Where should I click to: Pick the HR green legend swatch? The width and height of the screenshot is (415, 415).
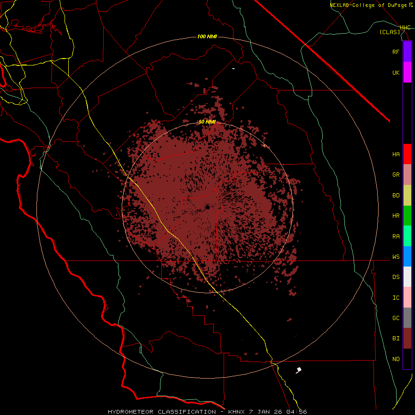pos(407,216)
